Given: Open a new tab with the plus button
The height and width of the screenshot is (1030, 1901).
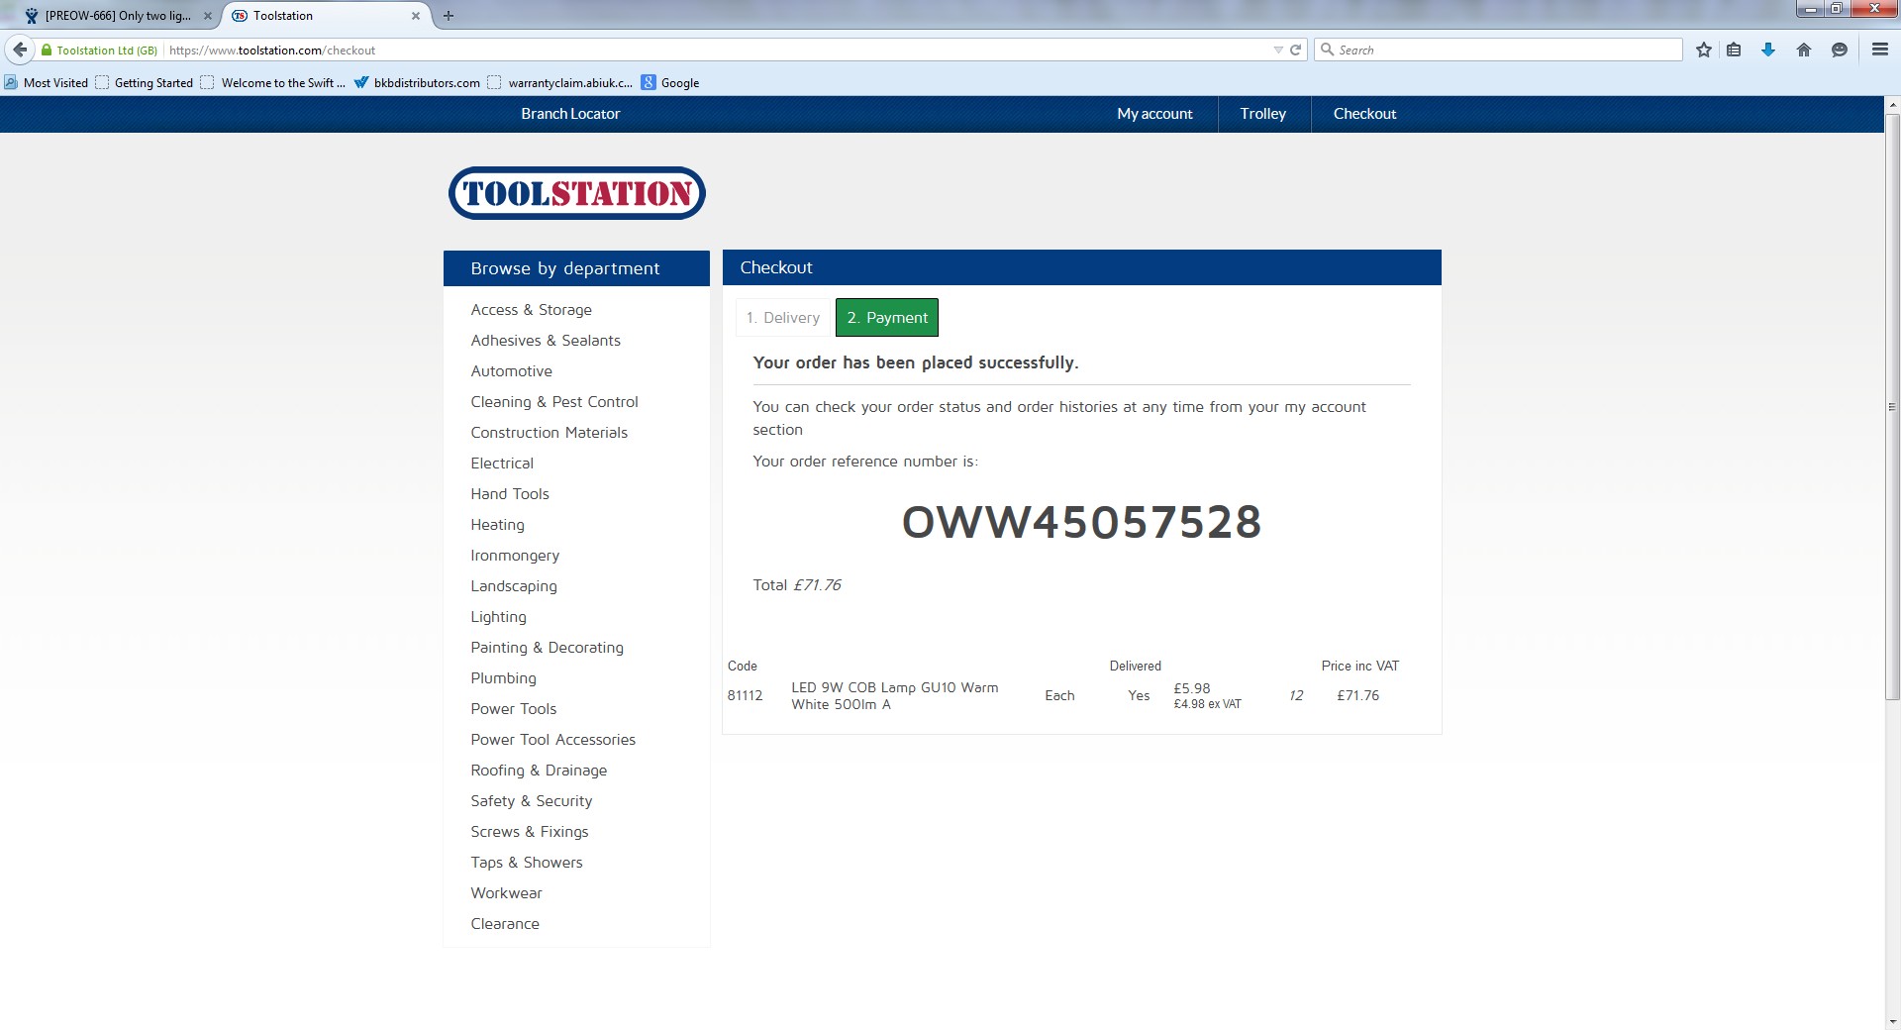Looking at the screenshot, I should coord(449,15).
